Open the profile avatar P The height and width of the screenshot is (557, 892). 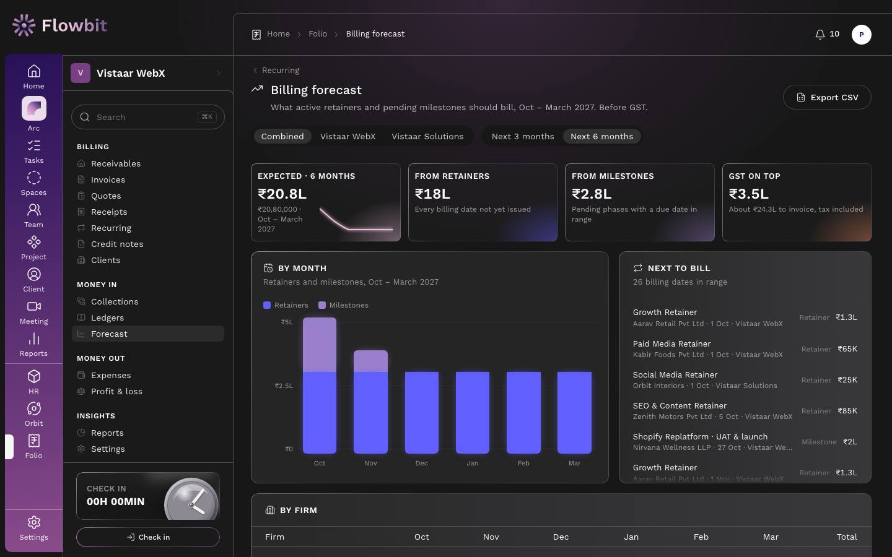coord(861,35)
